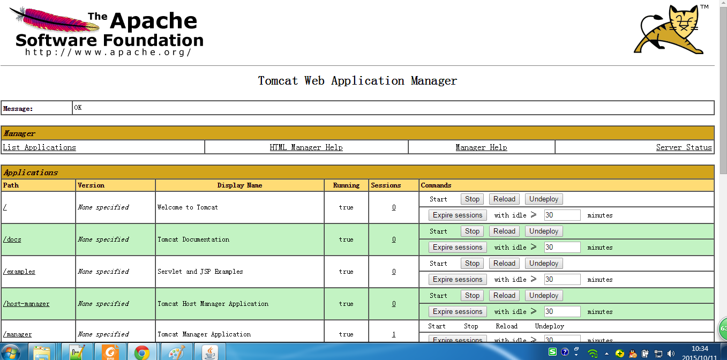This screenshot has width=727, height=360.
Task: Stop the Welcome to Tomcat application
Action: pos(472,199)
